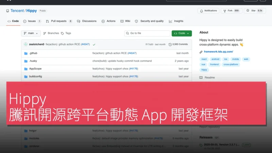
Task: Star the Hippy repository
Action: pos(255,11)
